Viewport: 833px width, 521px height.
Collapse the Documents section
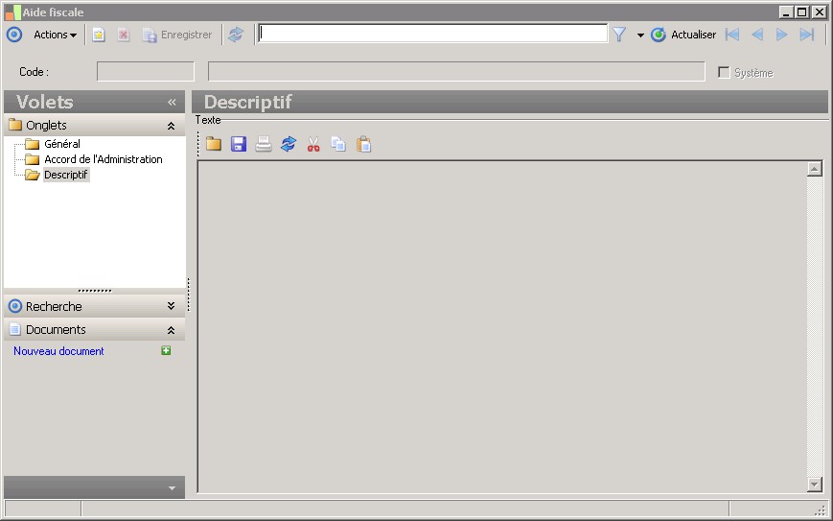pos(171,330)
